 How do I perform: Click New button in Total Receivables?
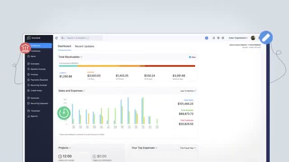coord(192,57)
